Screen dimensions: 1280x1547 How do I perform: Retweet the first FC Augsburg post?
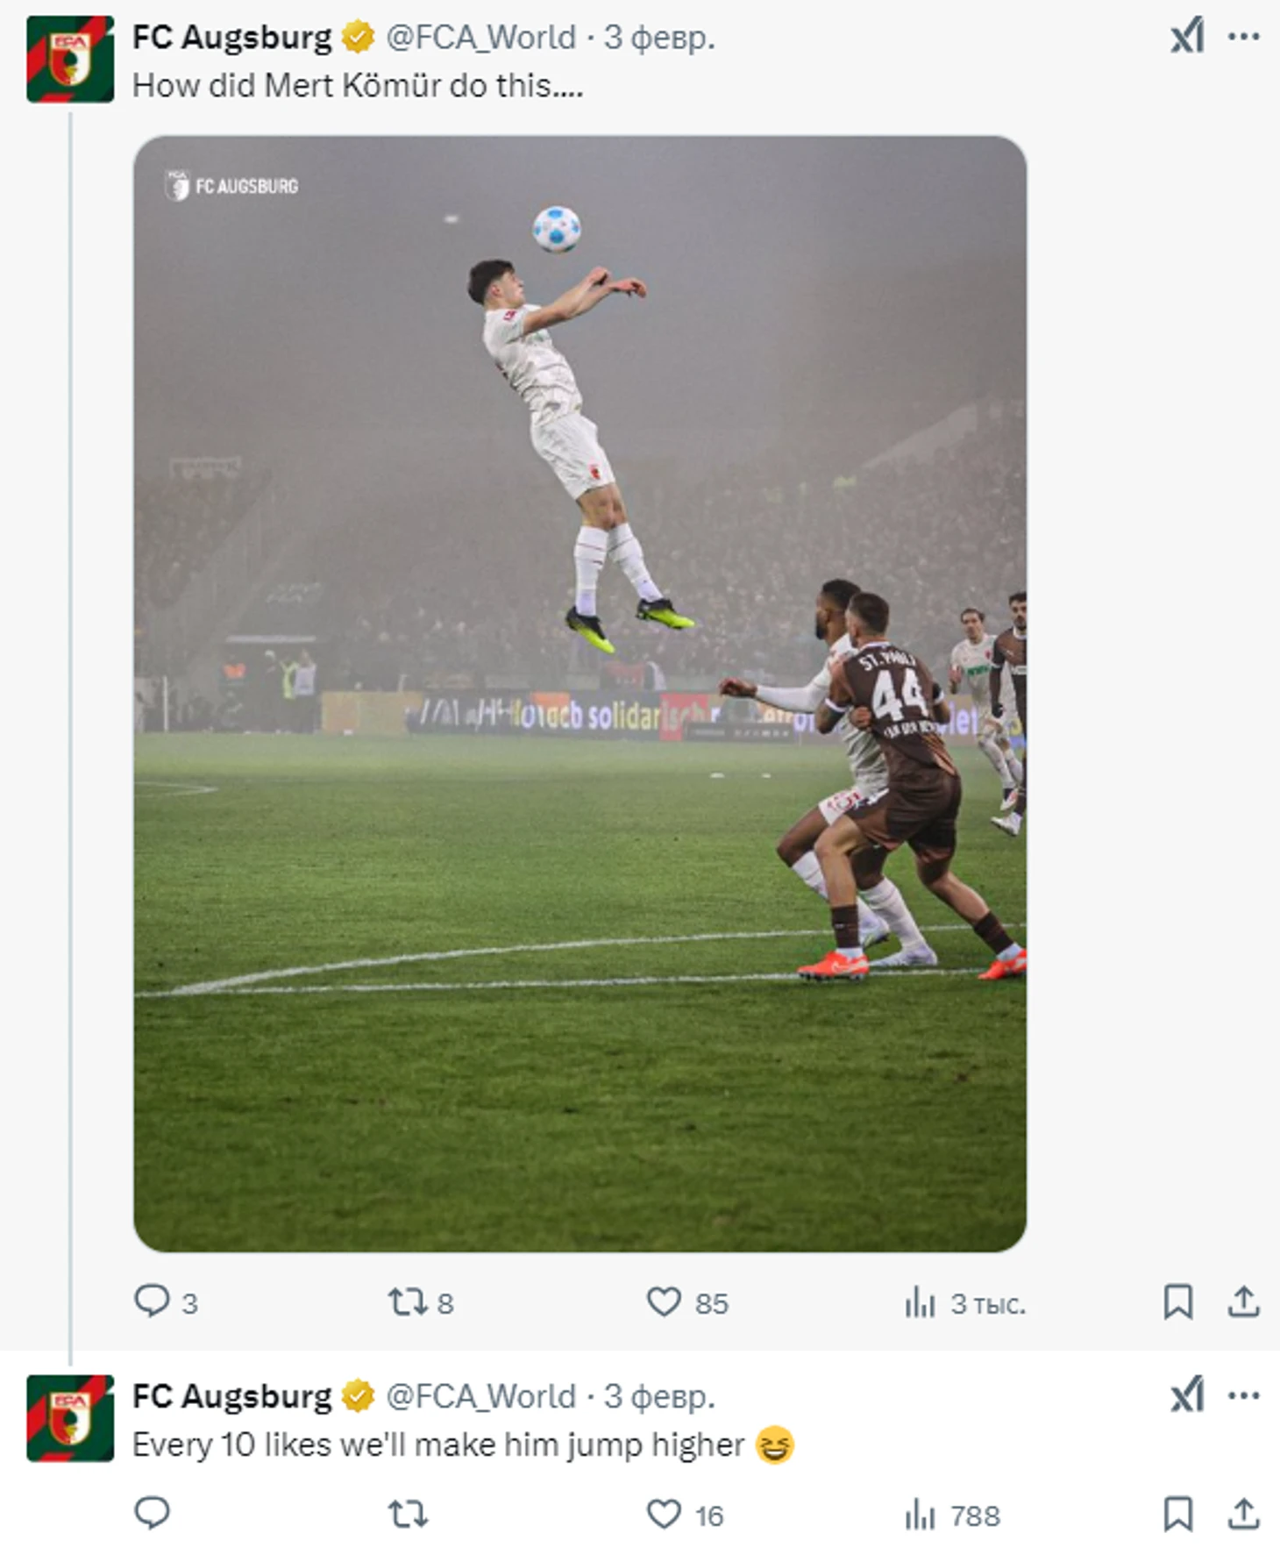407,1301
